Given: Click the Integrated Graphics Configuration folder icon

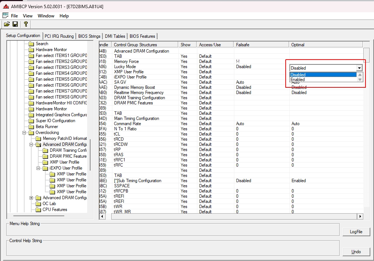Looking at the screenshot, I should point(31,115).
